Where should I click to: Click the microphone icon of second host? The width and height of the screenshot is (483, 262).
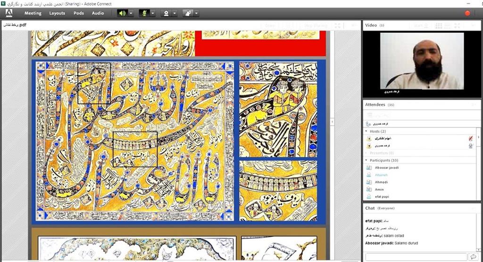[x=470, y=146]
